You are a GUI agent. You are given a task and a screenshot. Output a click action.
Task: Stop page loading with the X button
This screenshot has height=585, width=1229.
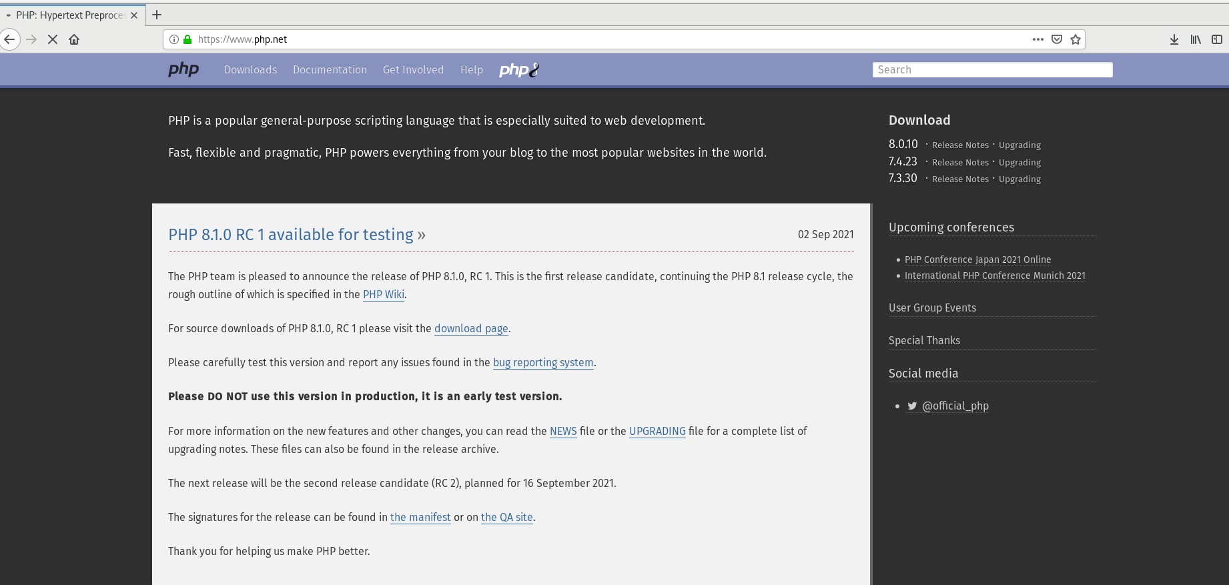(x=53, y=39)
